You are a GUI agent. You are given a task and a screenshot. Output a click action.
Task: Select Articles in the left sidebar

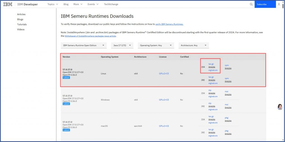[x=21, y=14]
